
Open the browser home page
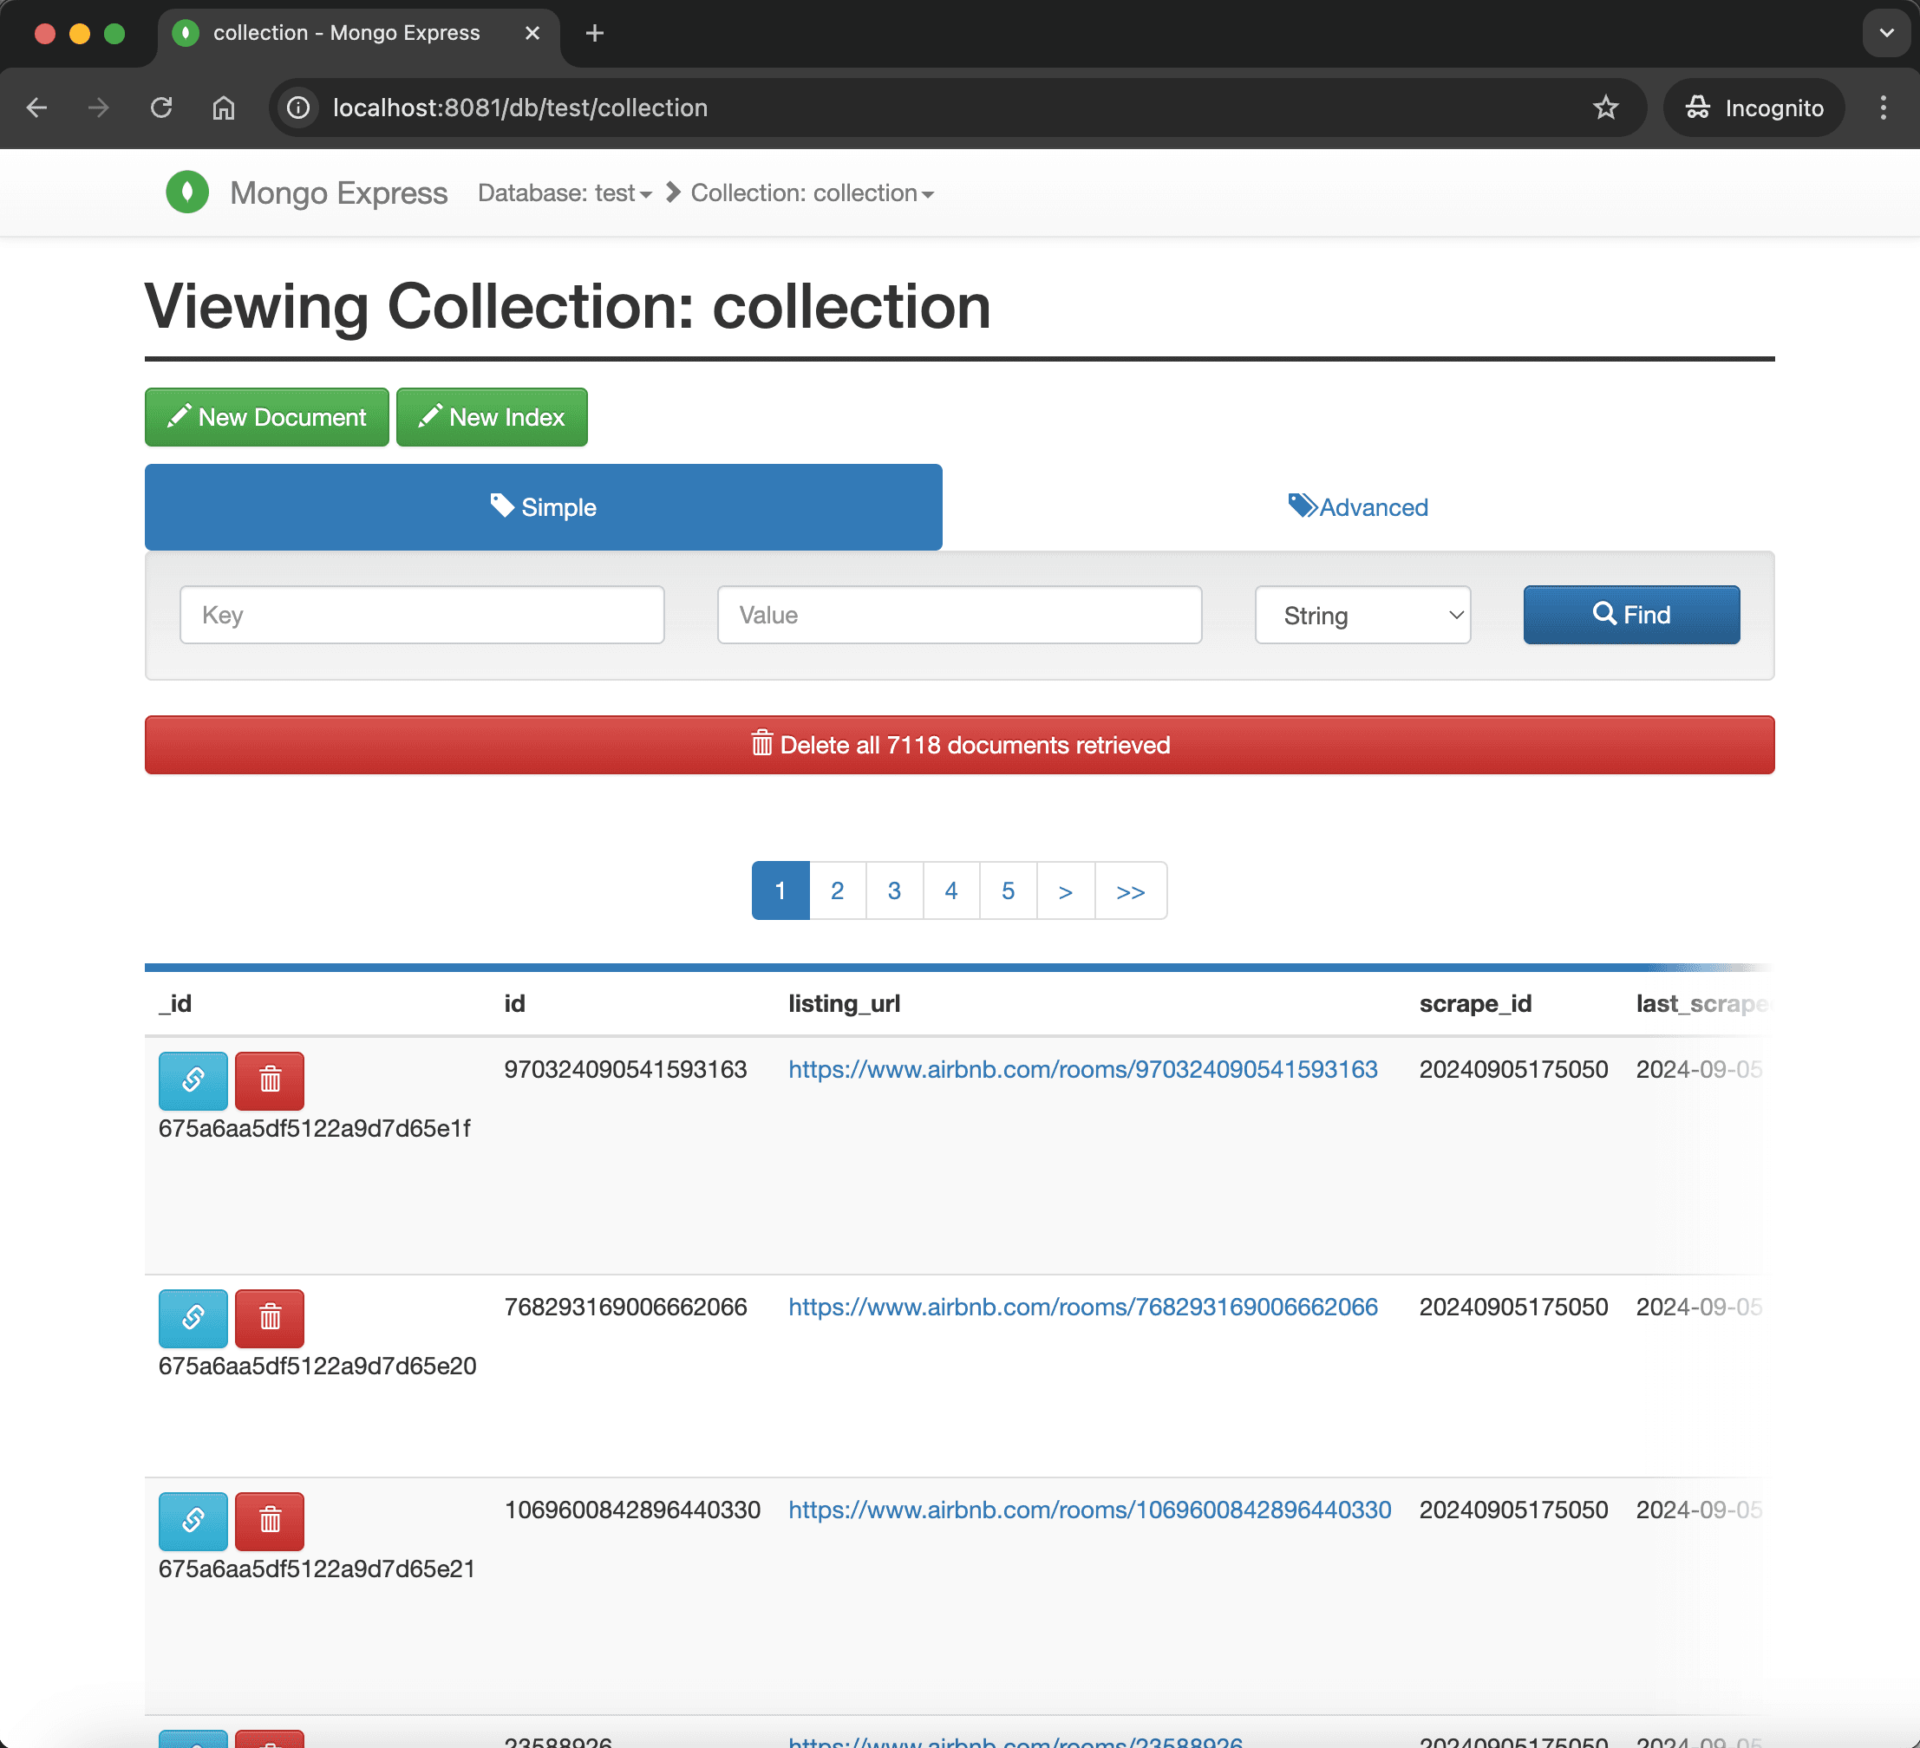(223, 108)
